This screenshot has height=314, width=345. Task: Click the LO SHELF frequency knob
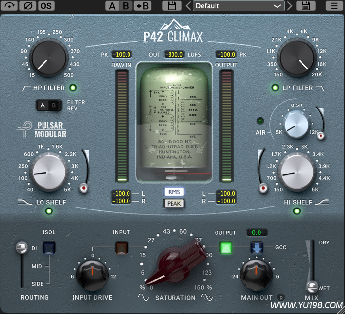48,172
